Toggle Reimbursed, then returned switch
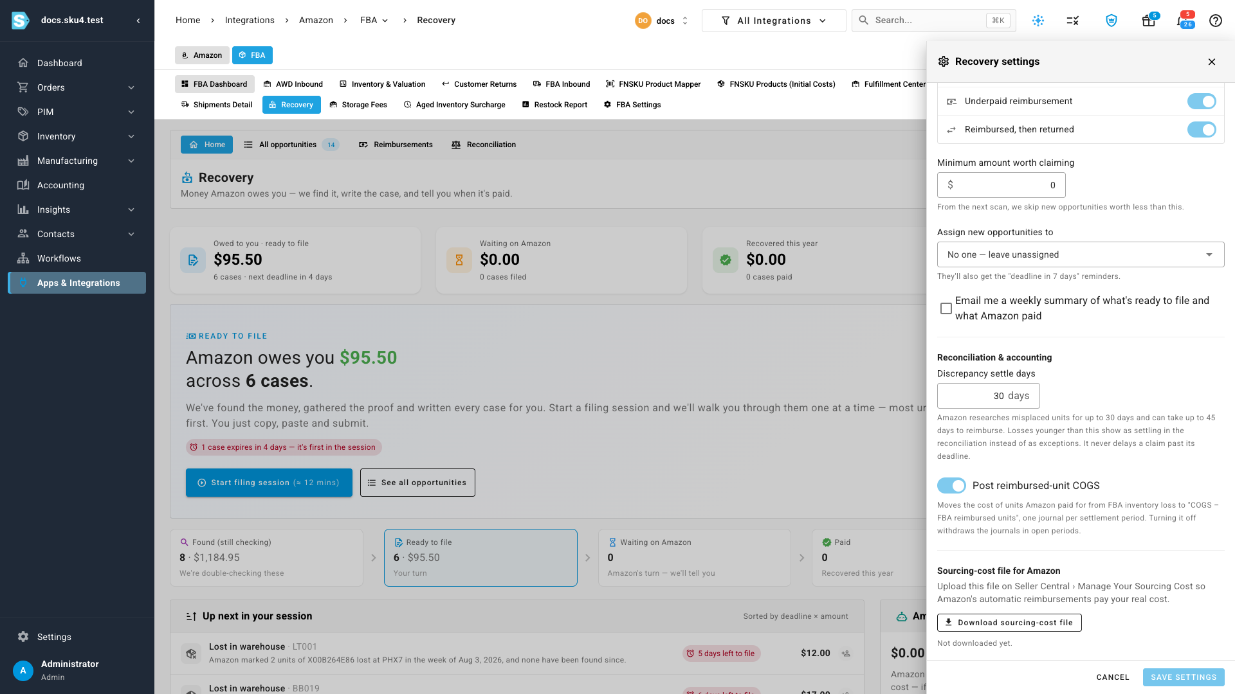Viewport: 1235px width, 694px height. pyautogui.click(x=1201, y=130)
